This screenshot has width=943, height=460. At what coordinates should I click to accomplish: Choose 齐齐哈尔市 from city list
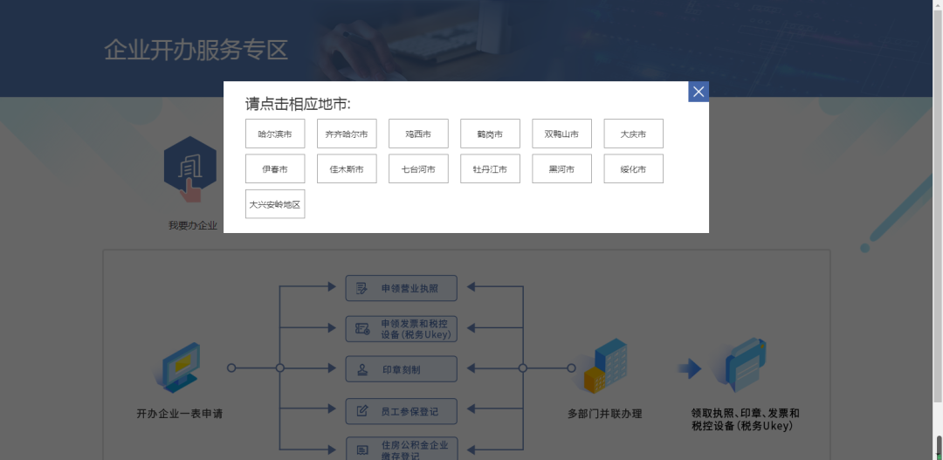click(x=347, y=134)
